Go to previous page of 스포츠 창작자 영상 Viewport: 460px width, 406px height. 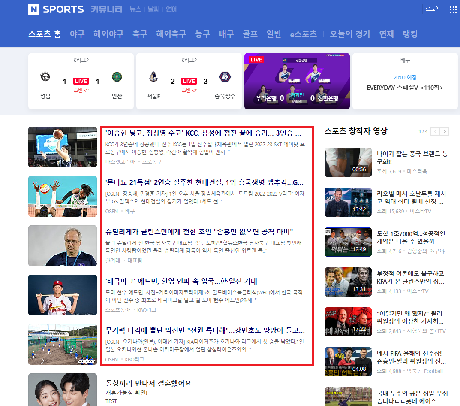click(435, 131)
